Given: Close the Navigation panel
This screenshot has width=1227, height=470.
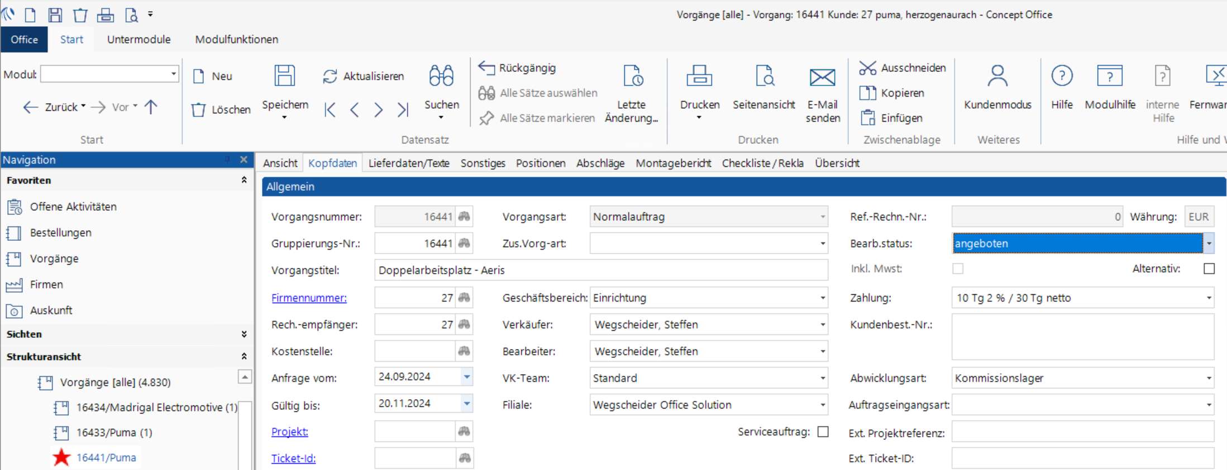Looking at the screenshot, I should [x=244, y=159].
